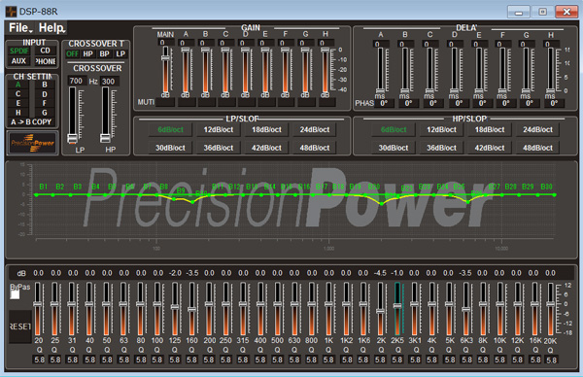Click the 6K3 EQ band fader
The image size is (583, 377).
point(465,309)
